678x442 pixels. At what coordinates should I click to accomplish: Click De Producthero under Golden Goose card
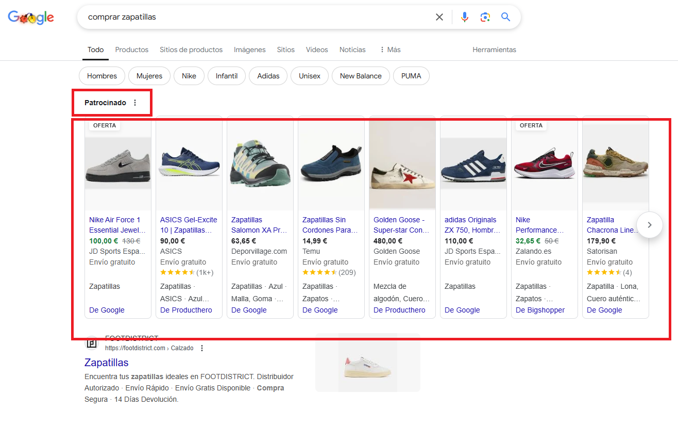[399, 310]
